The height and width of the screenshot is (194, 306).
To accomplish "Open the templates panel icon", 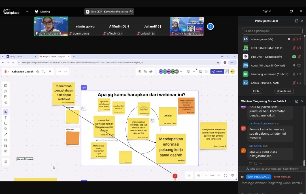I will [x=6, y=85].
